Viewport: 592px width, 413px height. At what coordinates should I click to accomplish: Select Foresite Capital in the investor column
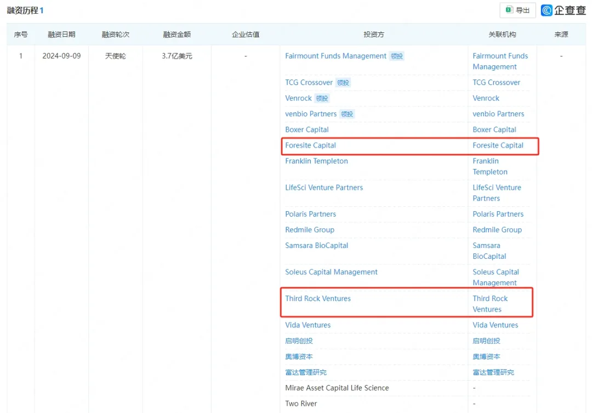click(x=310, y=145)
